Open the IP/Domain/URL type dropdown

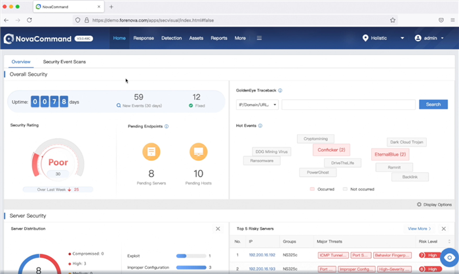pos(257,105)
